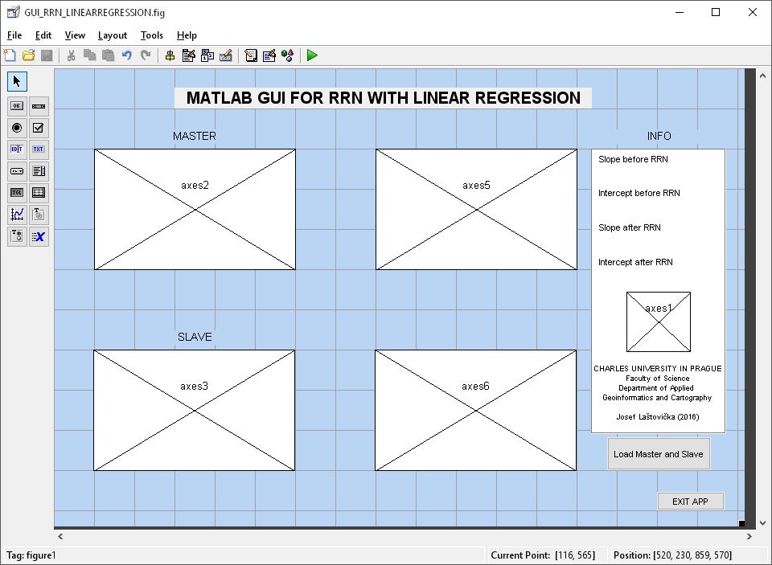Image resolution: width=772 pixels, height=565 pixels.
Task: Select the Slope after RRN text
Action: pyautogui.click(x=630, y=227)
